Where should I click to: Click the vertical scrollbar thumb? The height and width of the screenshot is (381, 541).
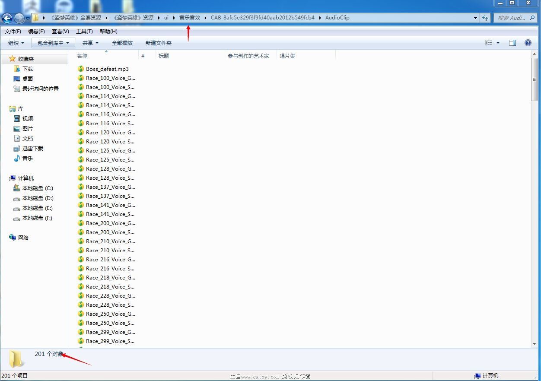(534, 79)
